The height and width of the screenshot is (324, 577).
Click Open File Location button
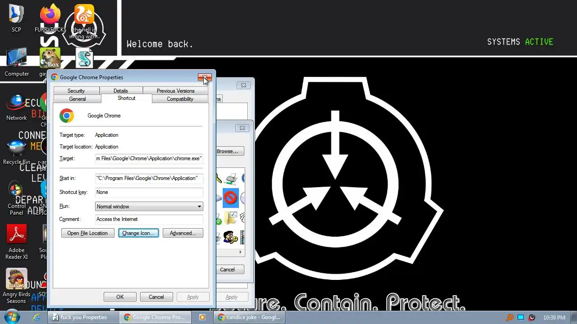[87, 233]
